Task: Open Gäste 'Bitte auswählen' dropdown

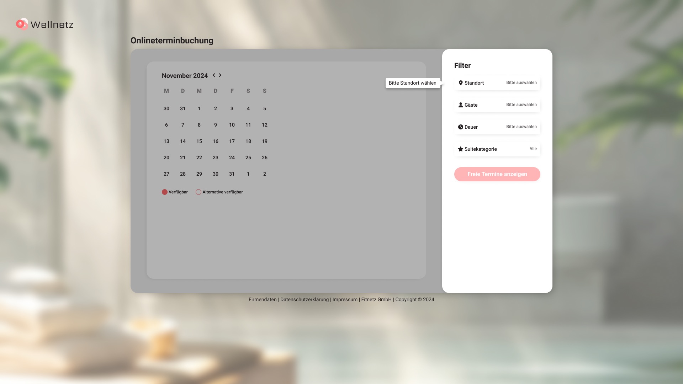Action: coord(521,105)
